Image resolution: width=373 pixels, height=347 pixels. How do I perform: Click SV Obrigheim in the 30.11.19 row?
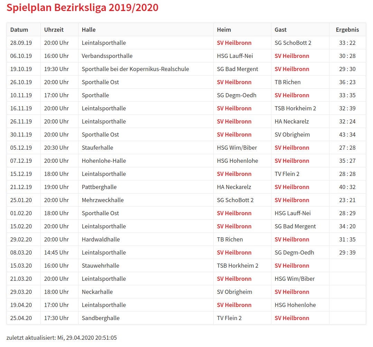pyautogui.click(x=292, y=135)
